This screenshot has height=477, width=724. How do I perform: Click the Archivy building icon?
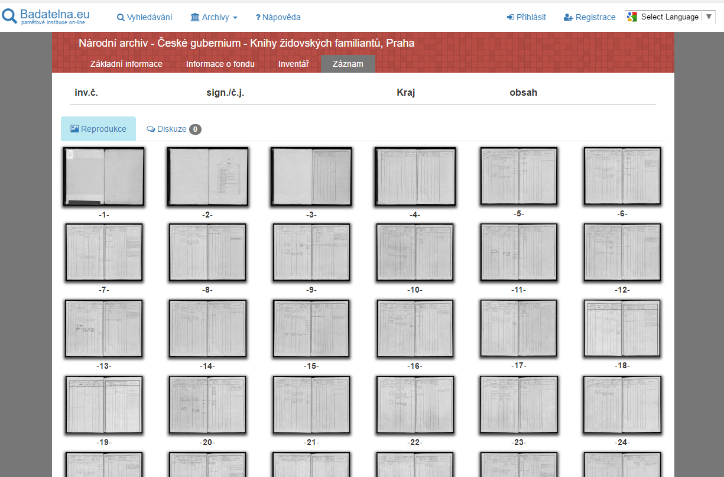point(195,17)
